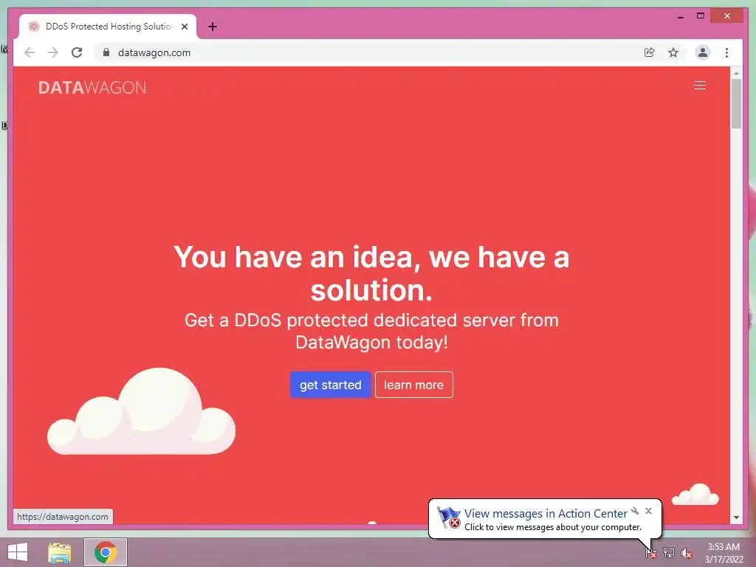Click the browser forward arrow

pos(52,52)
